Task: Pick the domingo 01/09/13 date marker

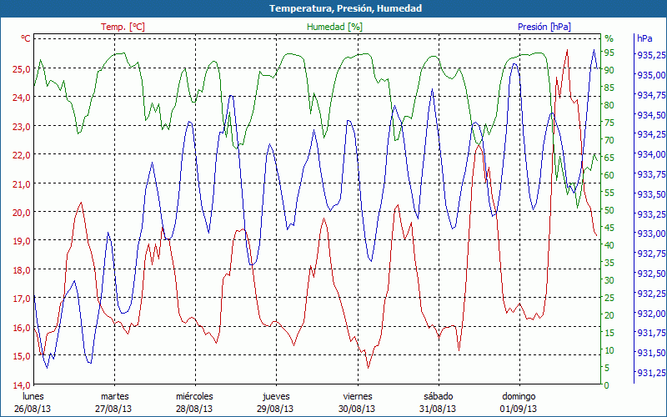Action: [x=519, y=402]
